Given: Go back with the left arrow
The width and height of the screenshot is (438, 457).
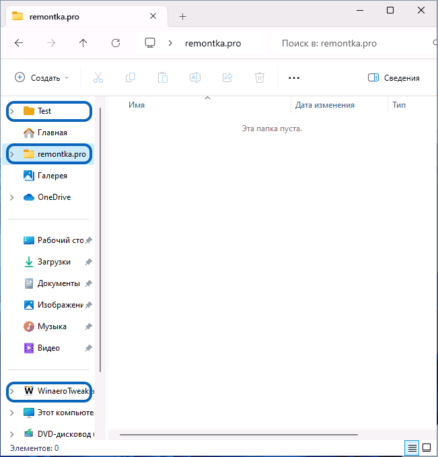Looking at the screenshot, I should click(x=19, y=43).
